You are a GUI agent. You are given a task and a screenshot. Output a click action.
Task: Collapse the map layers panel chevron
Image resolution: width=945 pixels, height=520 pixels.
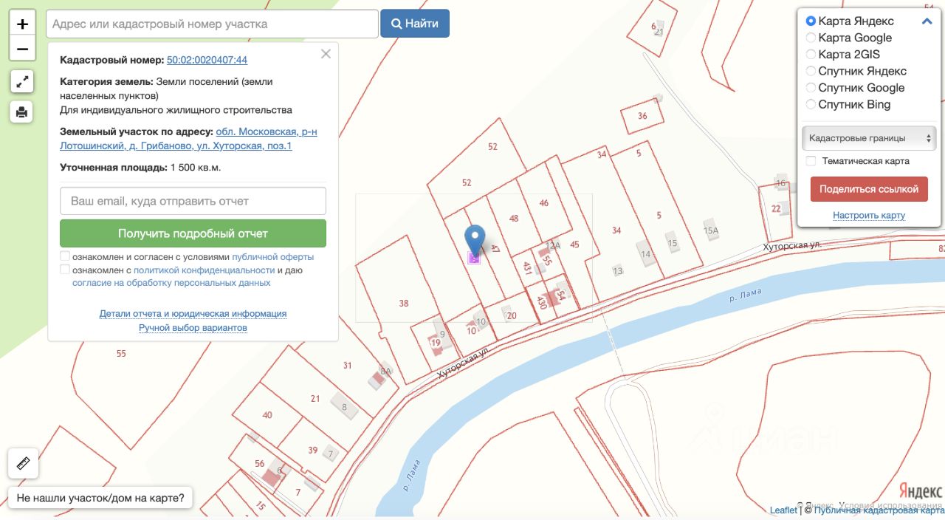pos(927,21)
